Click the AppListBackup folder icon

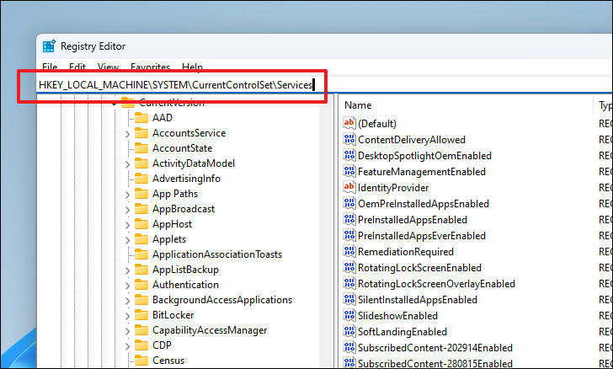coord(141,270)
